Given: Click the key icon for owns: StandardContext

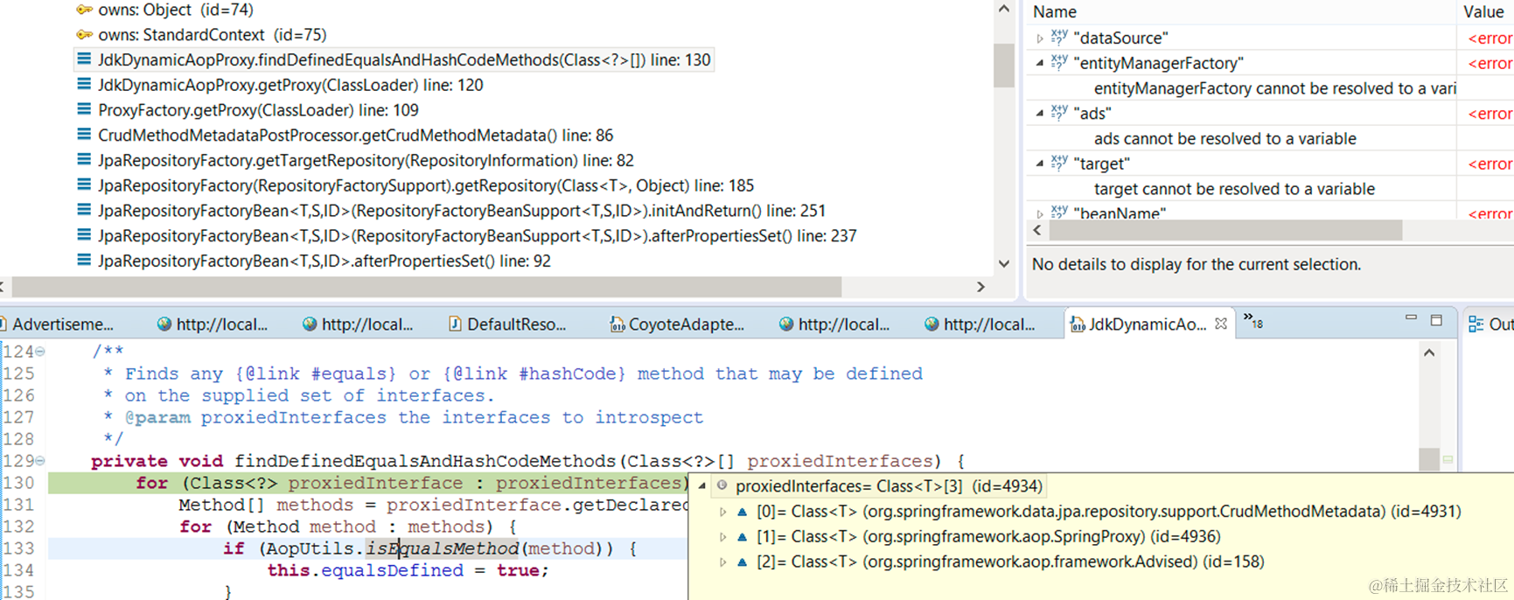Looking at the screenshot, I should [x=84, y=35].
